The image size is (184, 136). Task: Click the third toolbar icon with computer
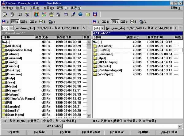point(20,14)
